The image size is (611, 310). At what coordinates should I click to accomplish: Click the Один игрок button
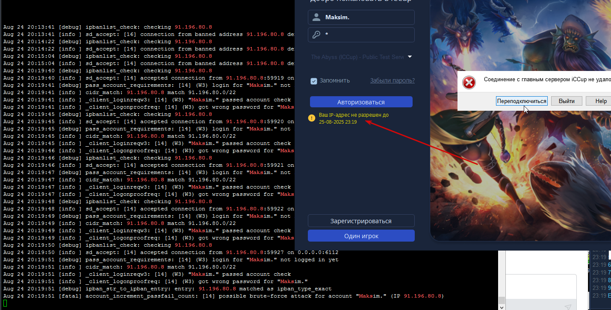(361, 236)
